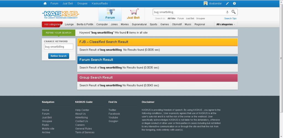
Task: Open the footer Jual Beli link
Action: coord(47,118)
